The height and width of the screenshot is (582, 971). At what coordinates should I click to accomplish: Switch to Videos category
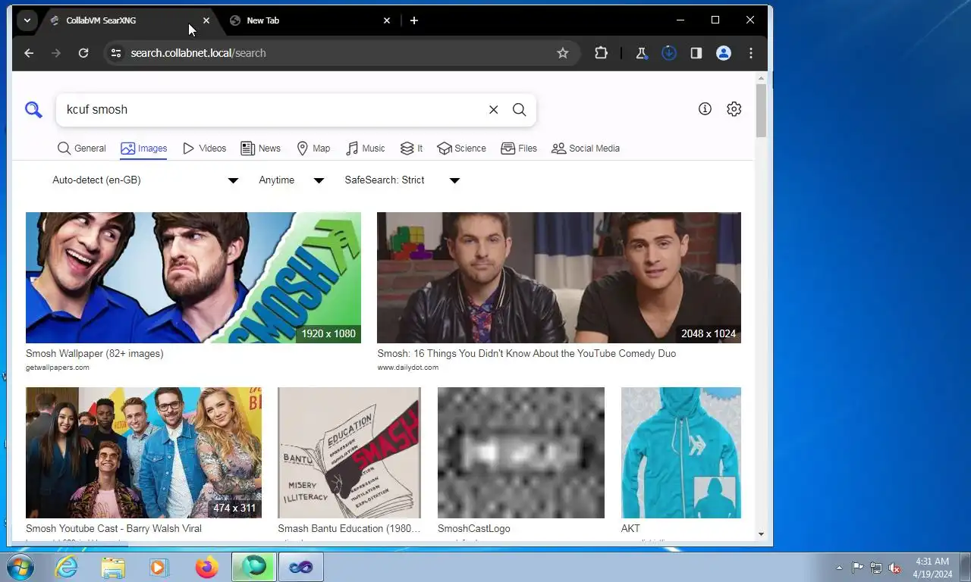click(x=204, y=149)
